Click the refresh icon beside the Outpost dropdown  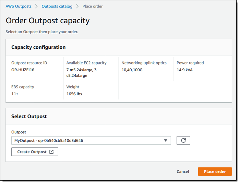tap(183, 140)
